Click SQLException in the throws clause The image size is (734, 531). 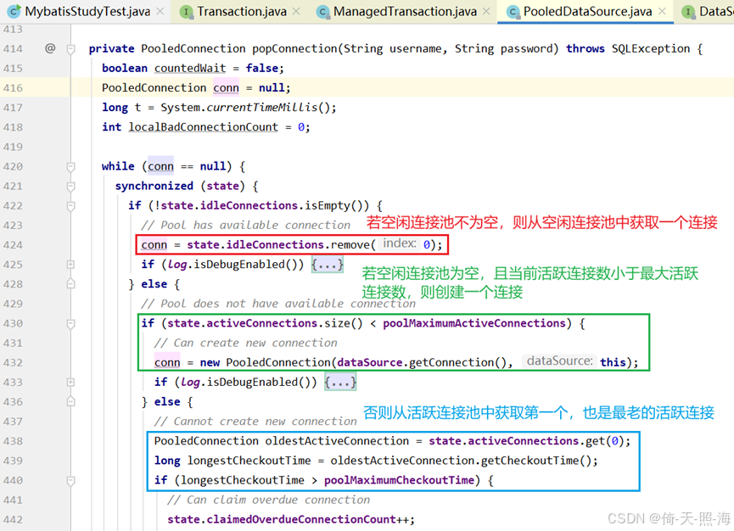pos(651,48)
